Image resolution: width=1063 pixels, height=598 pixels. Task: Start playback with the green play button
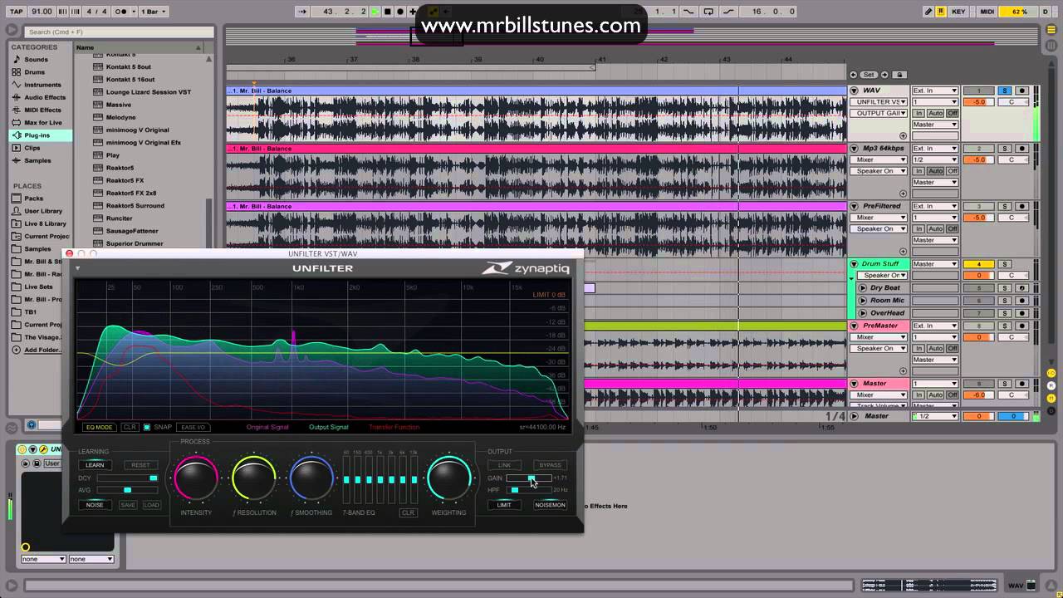375,12
